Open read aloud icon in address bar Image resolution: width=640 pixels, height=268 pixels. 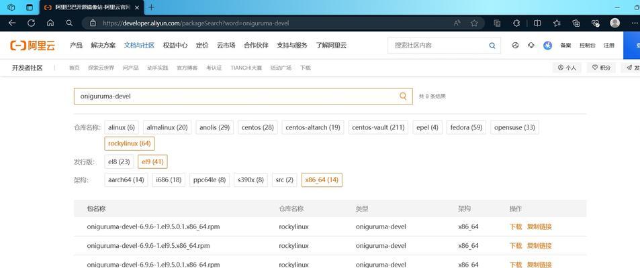pos(457,23)
